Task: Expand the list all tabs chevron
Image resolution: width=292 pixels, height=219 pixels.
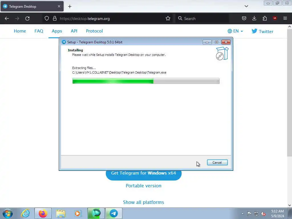Action: [x=246, y=6]
